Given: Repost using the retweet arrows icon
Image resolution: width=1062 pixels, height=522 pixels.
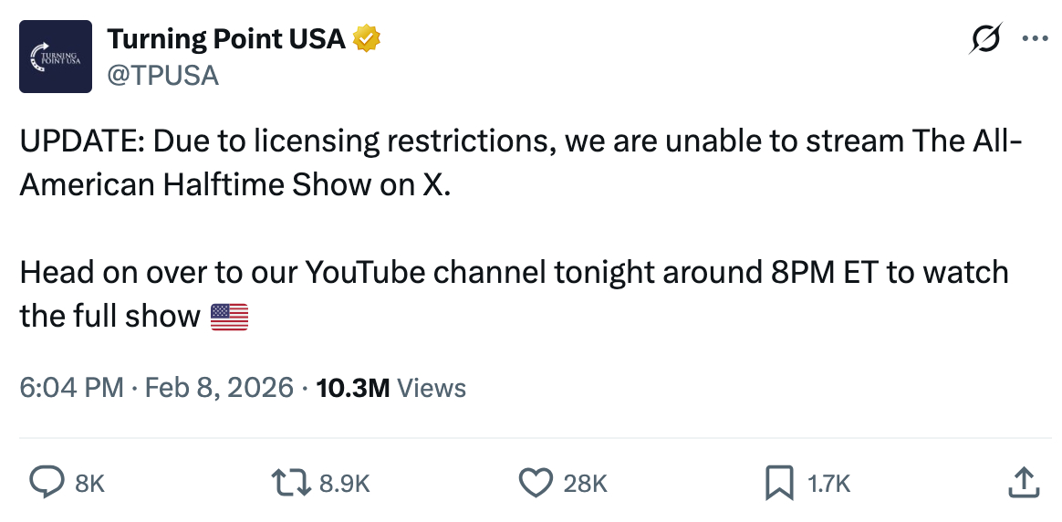Looking at the screenshot, I should 292,483.
